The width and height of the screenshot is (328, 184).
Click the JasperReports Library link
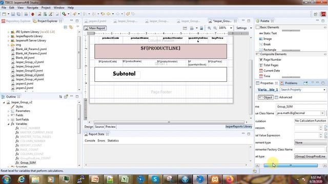(239, 126)
